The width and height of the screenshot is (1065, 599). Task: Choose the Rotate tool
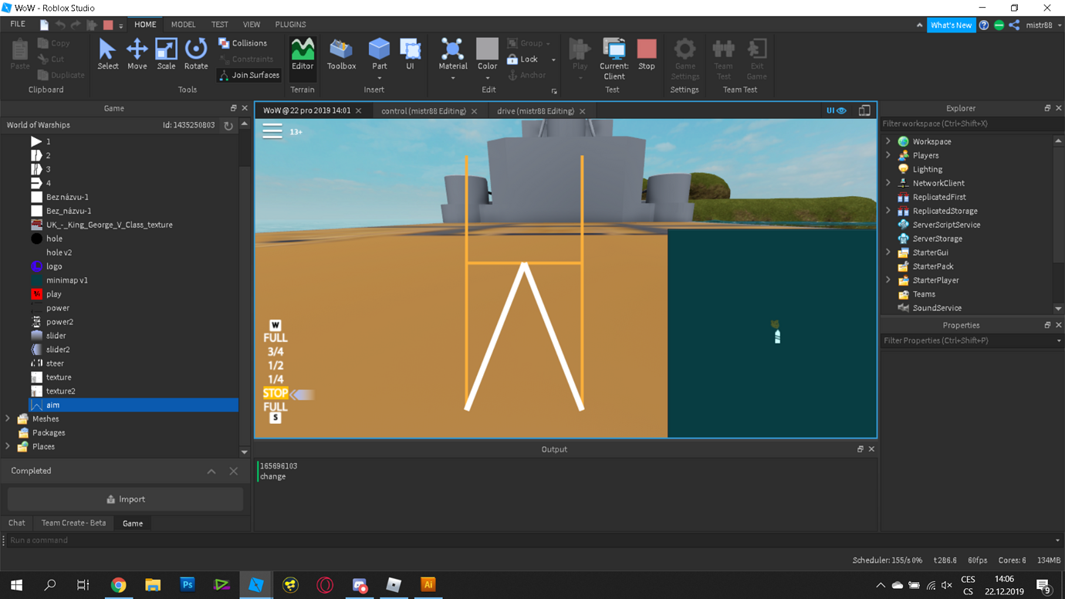[196, 54]
